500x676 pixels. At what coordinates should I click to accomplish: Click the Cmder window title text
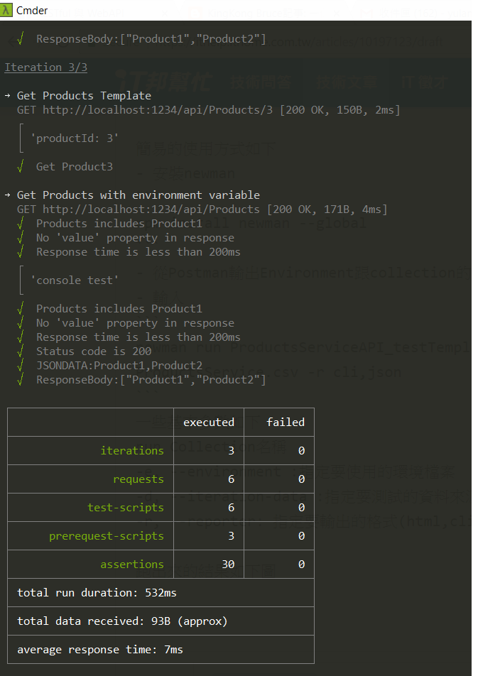pos(32,11)
